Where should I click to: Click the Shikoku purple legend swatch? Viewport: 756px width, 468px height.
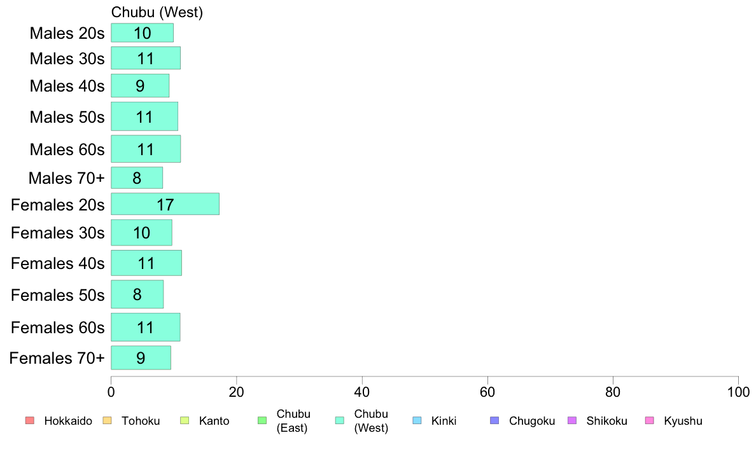tap(572, 421)
